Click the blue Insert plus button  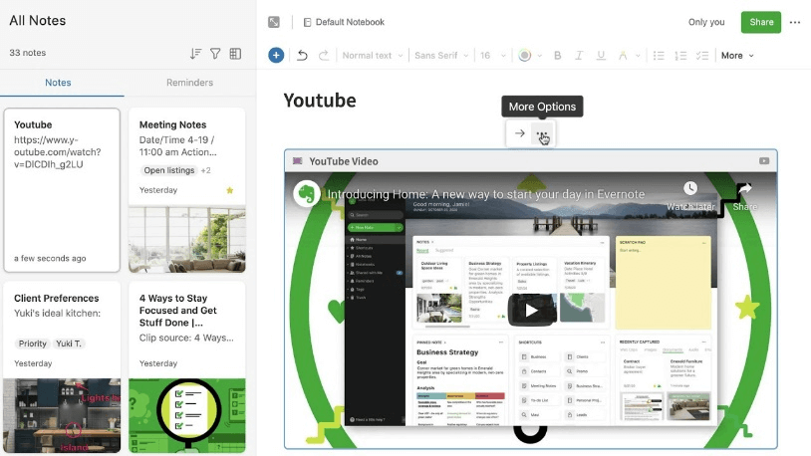click(x=276, y=55)
